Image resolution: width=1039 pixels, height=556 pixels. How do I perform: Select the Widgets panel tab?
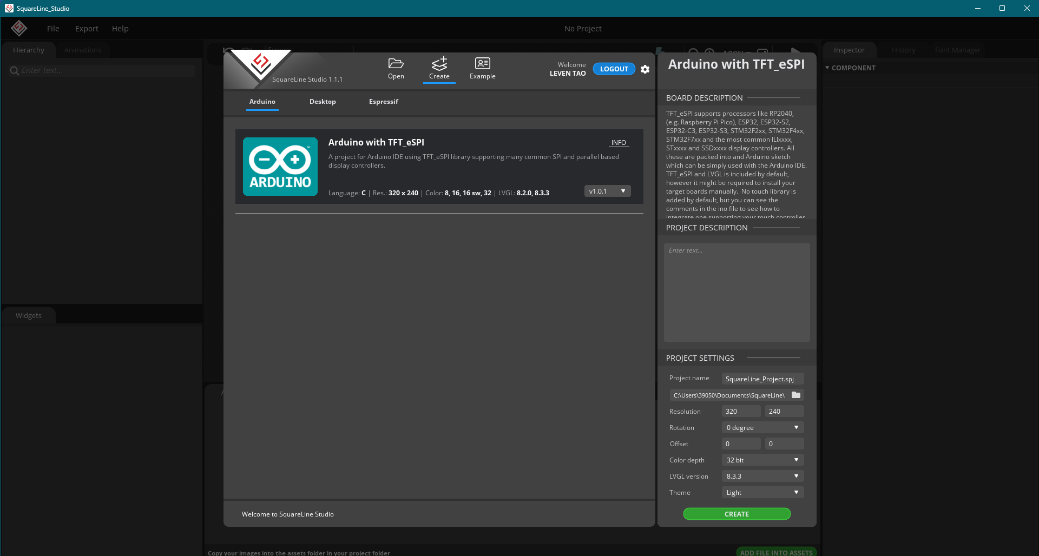[x=29, y=315]
